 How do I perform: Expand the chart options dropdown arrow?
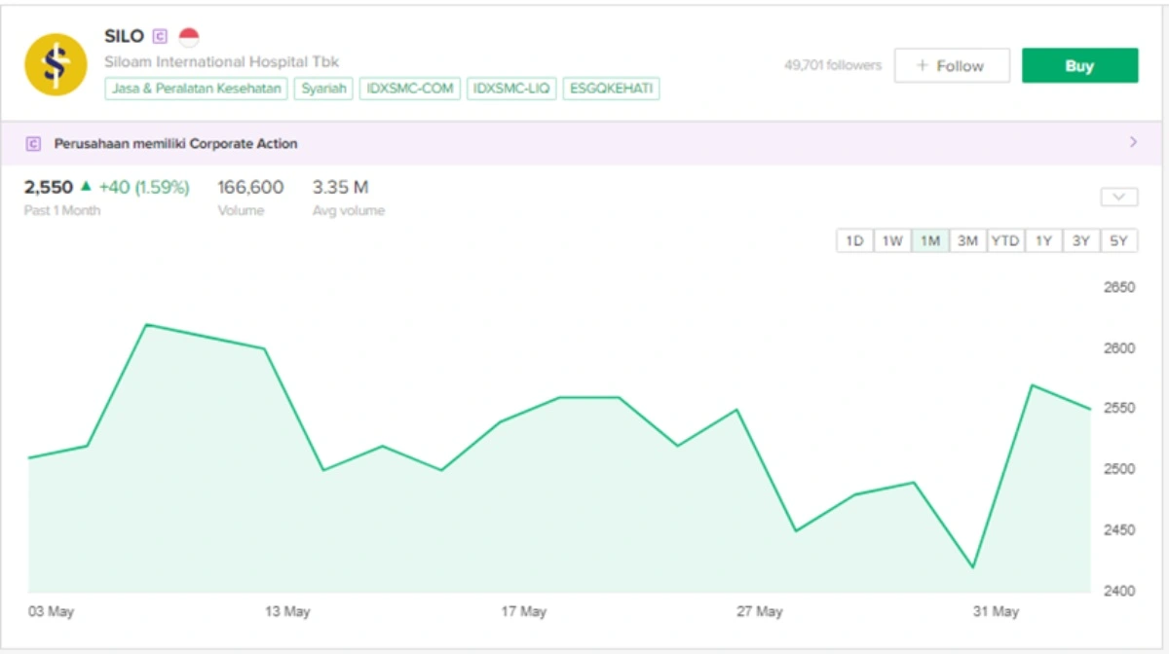(x=1119, y=197)
